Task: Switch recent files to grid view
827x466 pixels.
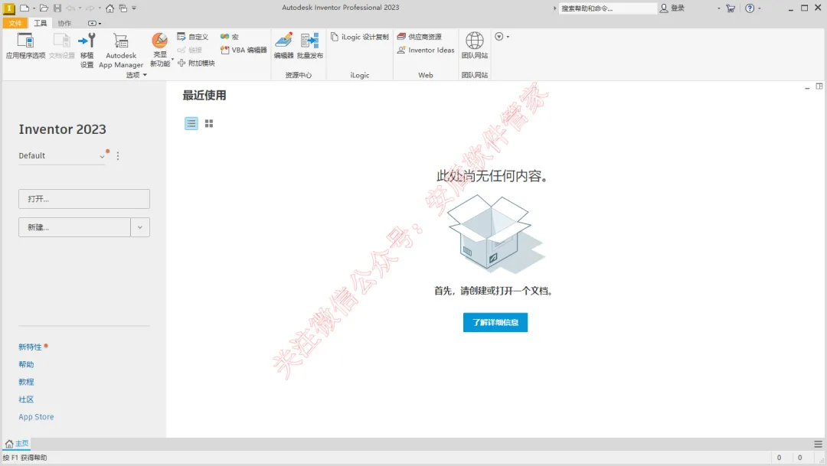Action: 209,123
